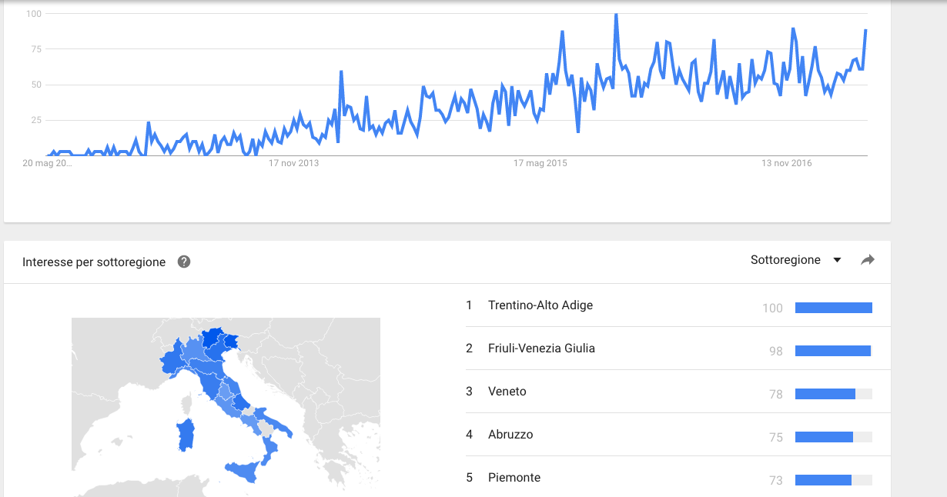
Task: Click the help question mark icon
Action: [184, 262]
